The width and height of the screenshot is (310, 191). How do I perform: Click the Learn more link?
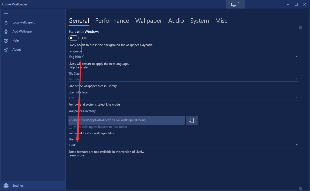pos(76,155)
